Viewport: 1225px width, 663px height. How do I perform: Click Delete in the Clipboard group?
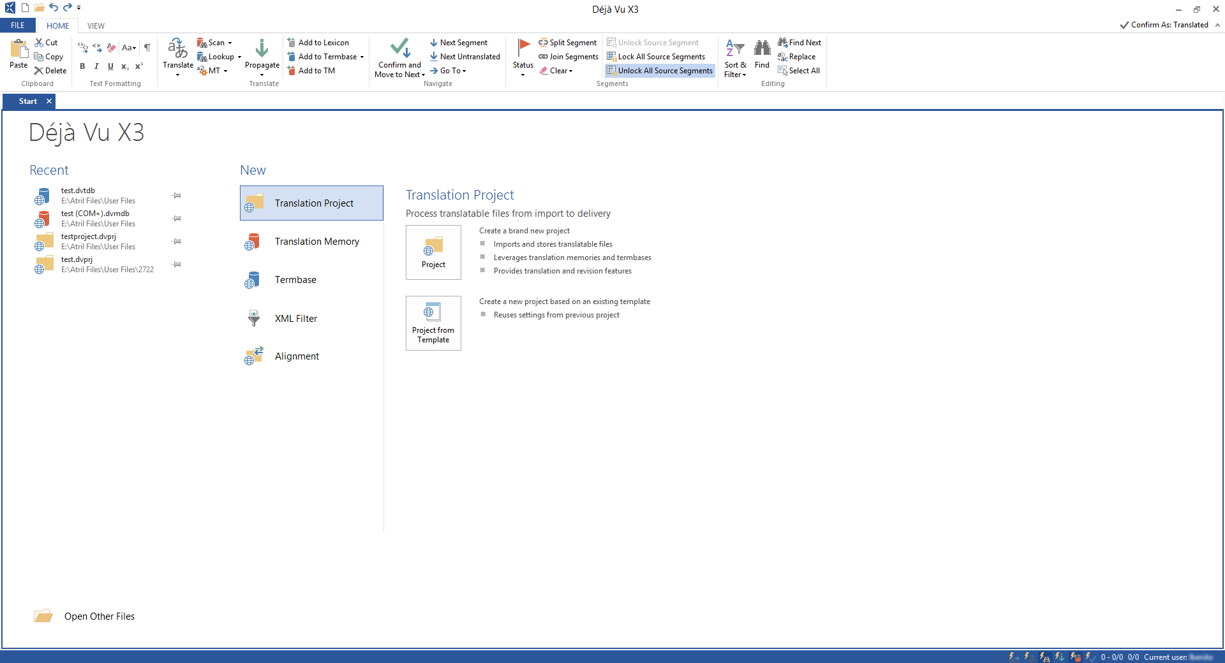click(50, 71)
